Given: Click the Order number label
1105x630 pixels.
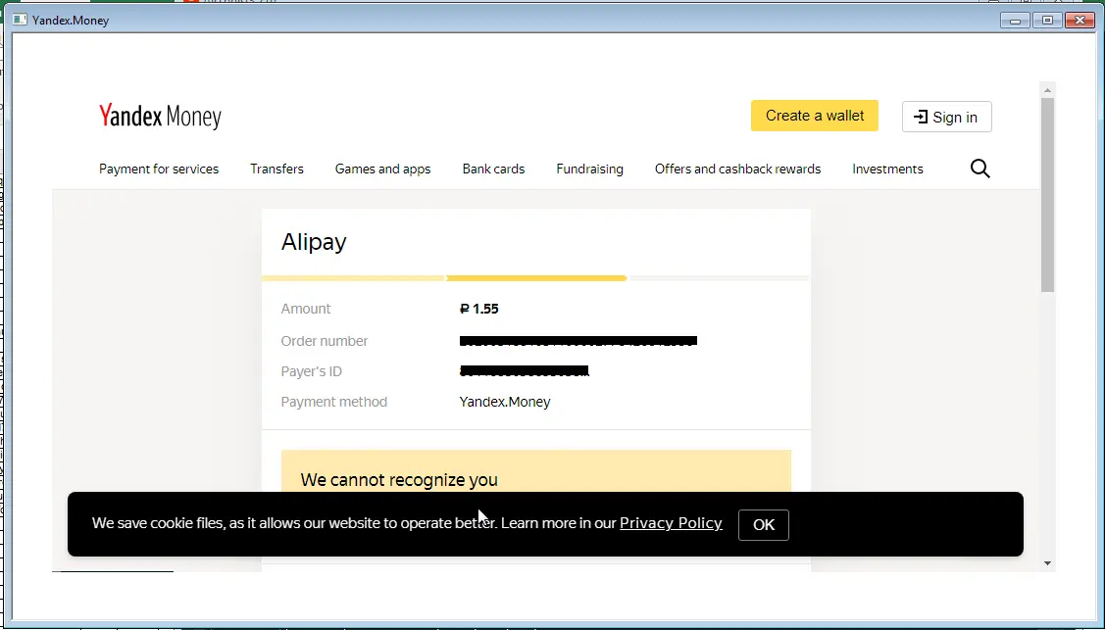Looking at the screenshot, I should [325, 341].
